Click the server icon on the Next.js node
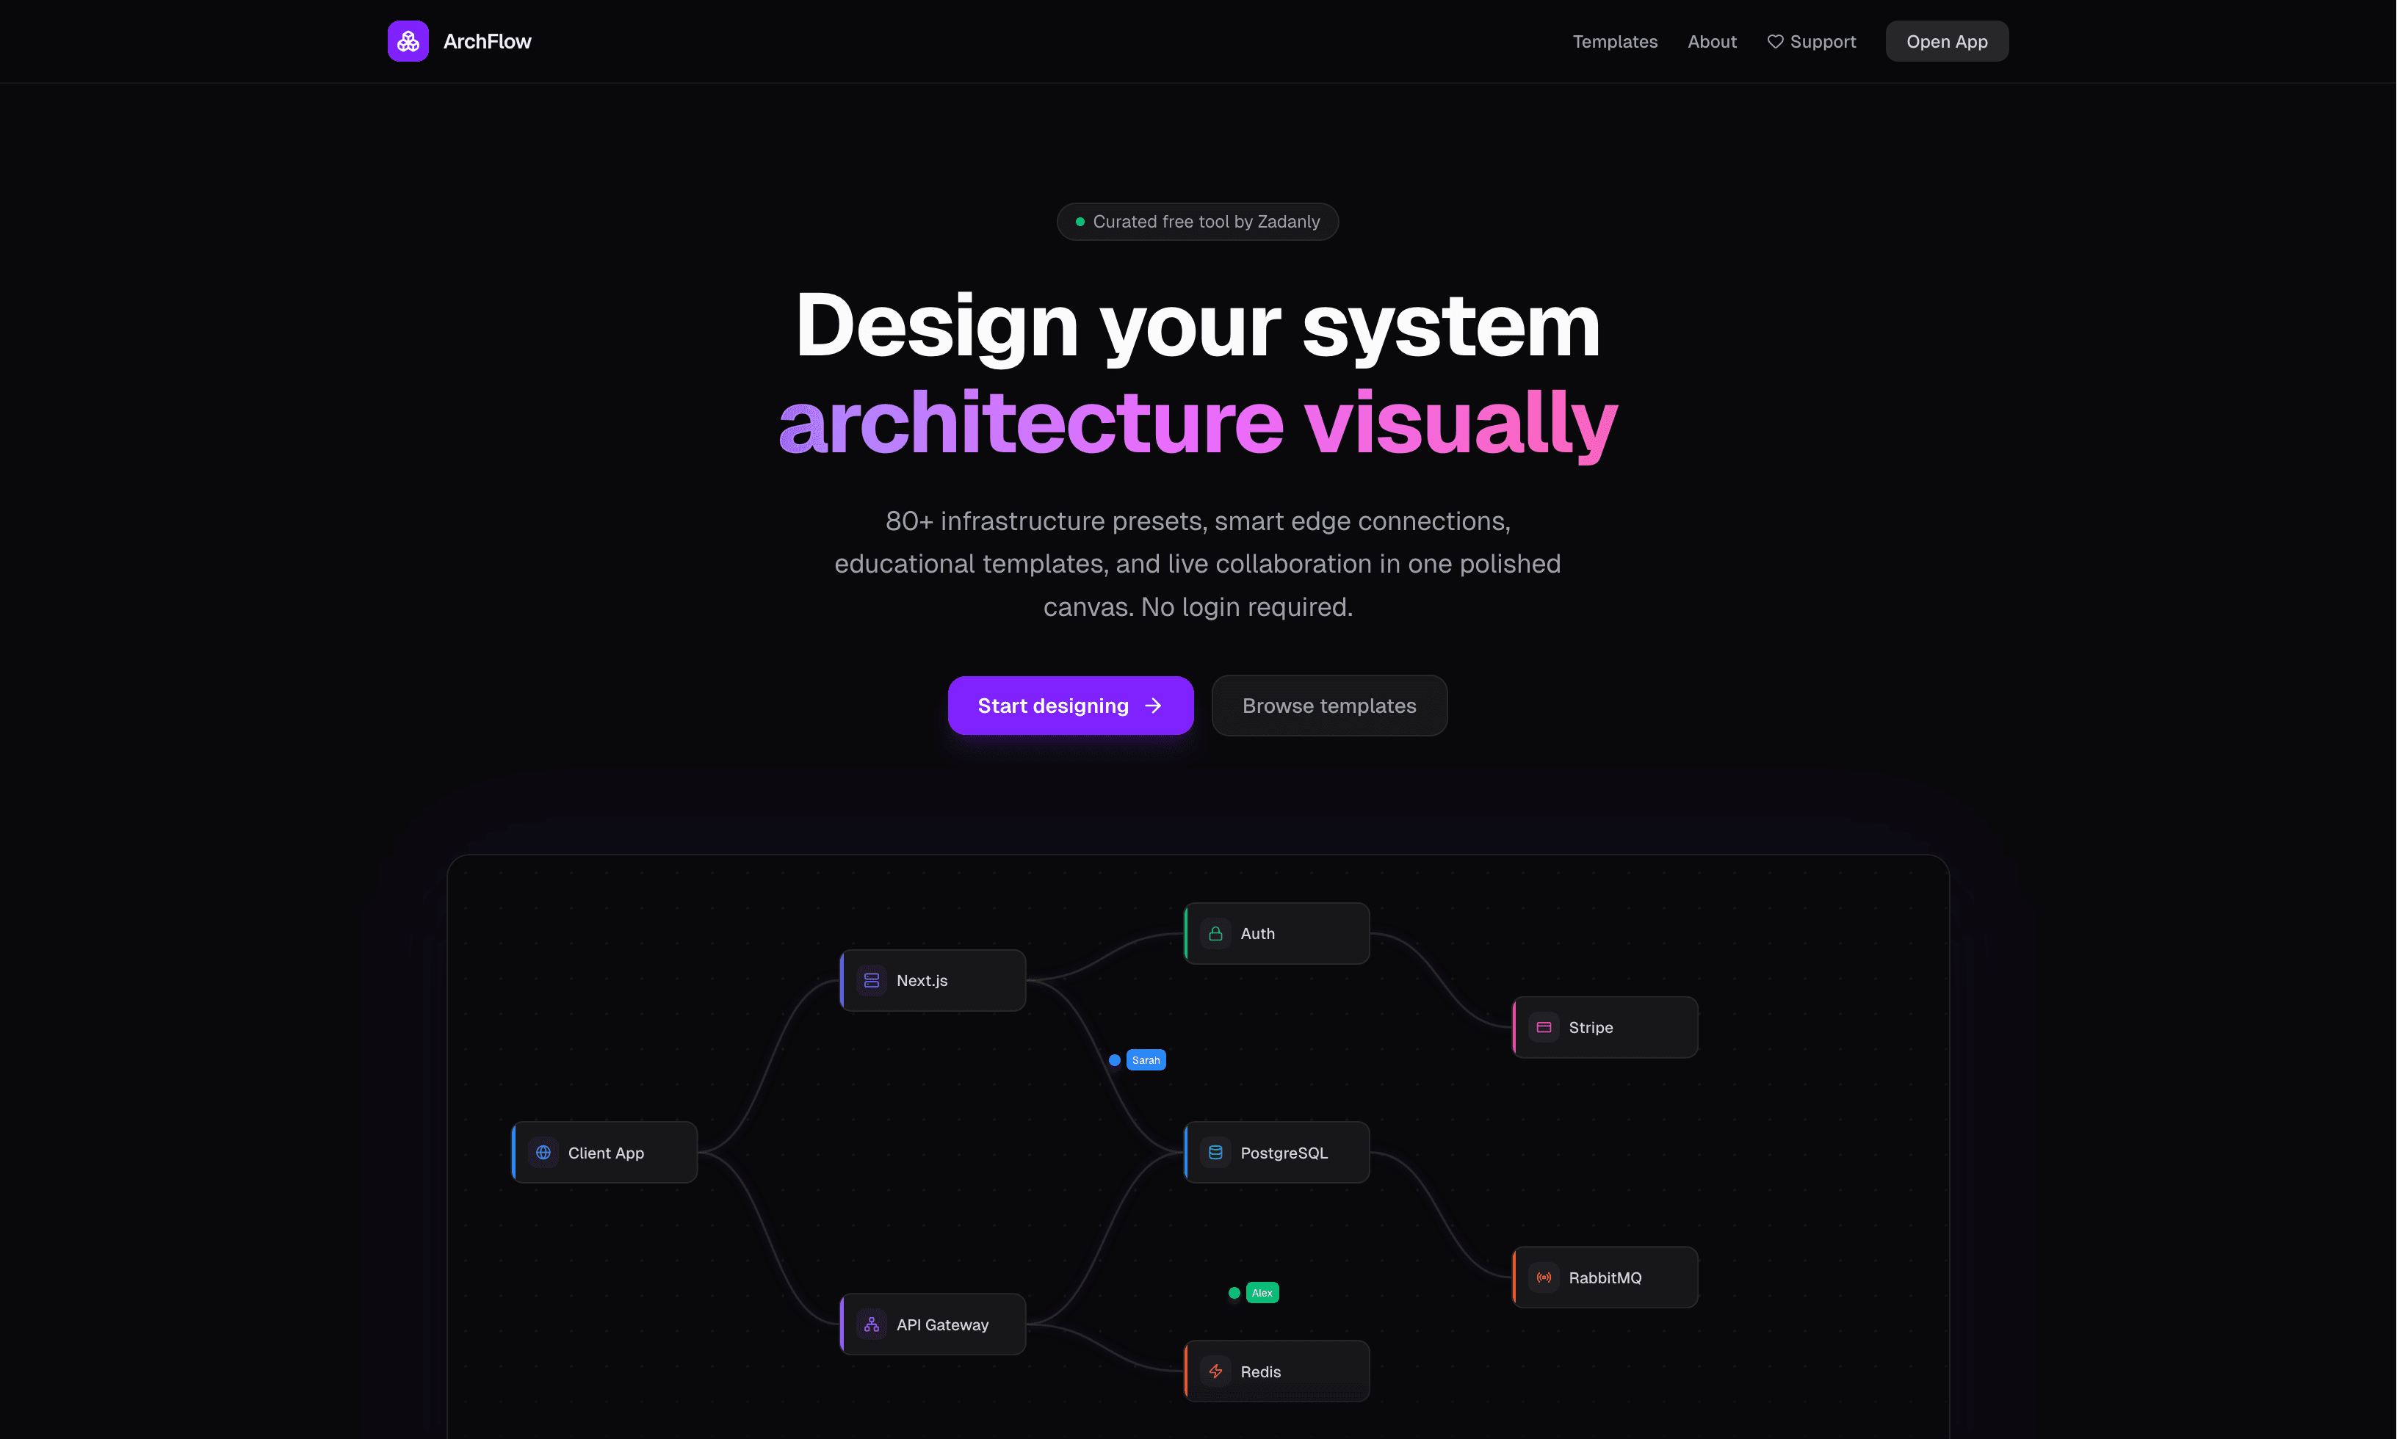Image resolution: width=2397 pixels, height=1439 pixels. coord(871,979)
